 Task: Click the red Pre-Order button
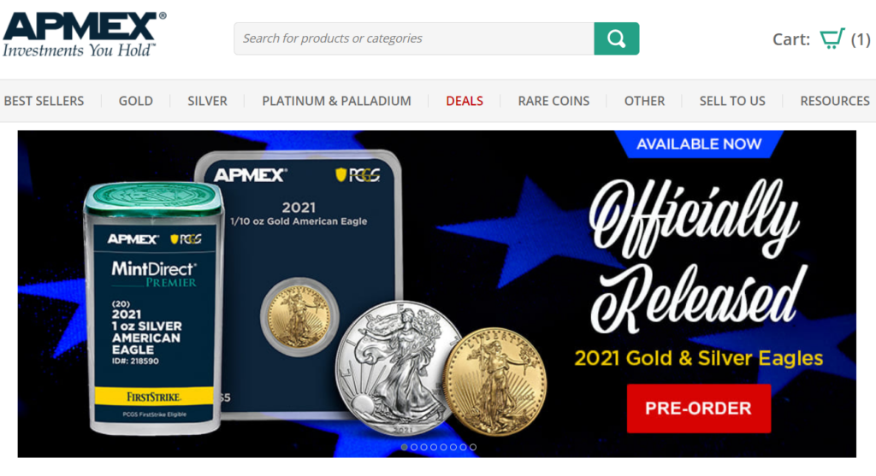(x=698, y=408)
